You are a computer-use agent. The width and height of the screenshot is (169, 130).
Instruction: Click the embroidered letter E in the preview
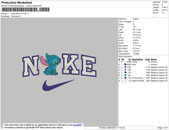(89, 66)
